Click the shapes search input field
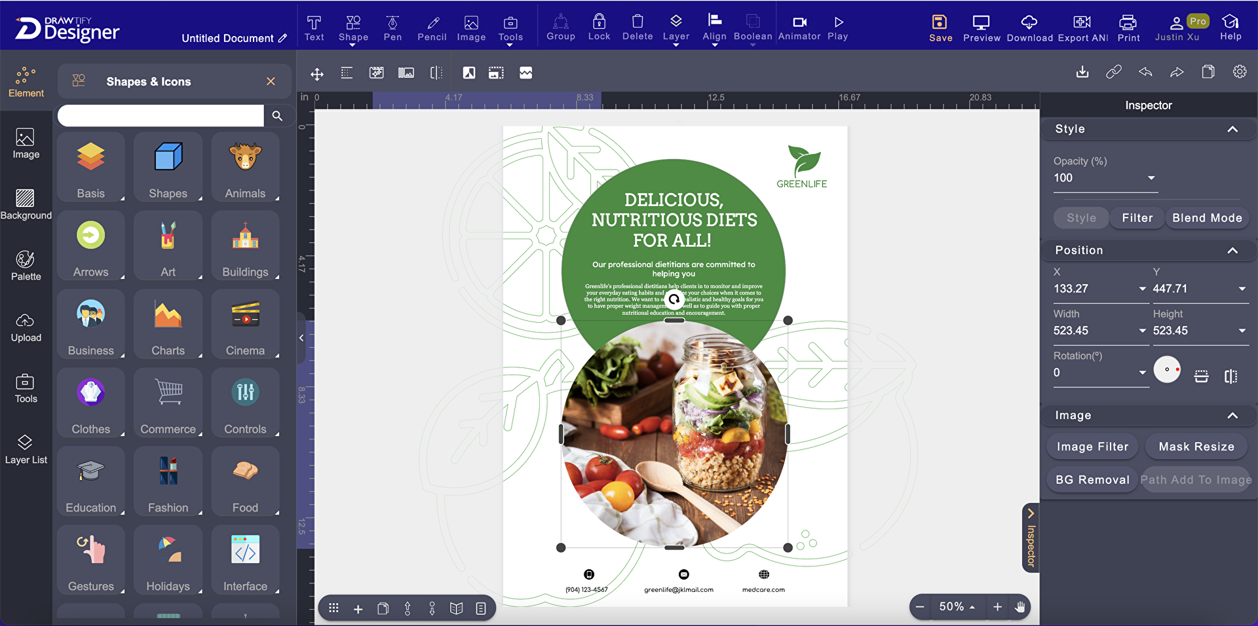The image size is (1258, 626). pos(161,116)
